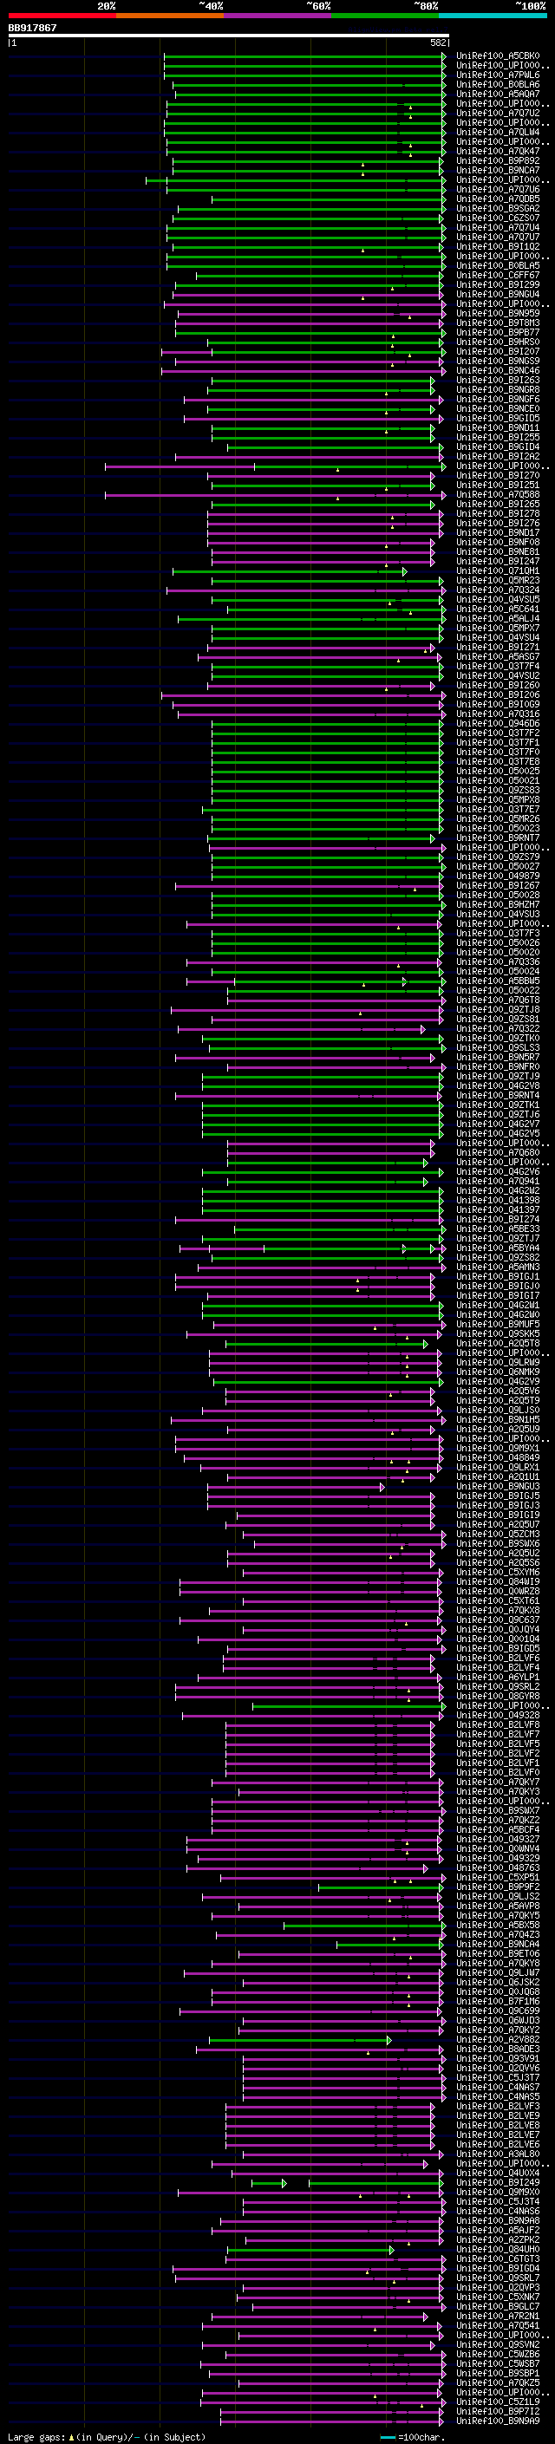Click UniRef100_B9N959 label
Image resolution: width=555 pixels, height=2444 pixels.
[497, 313]
